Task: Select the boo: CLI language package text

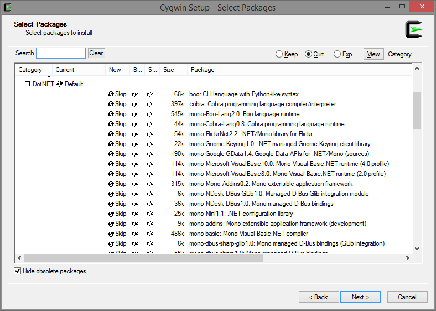Action: 244,94
